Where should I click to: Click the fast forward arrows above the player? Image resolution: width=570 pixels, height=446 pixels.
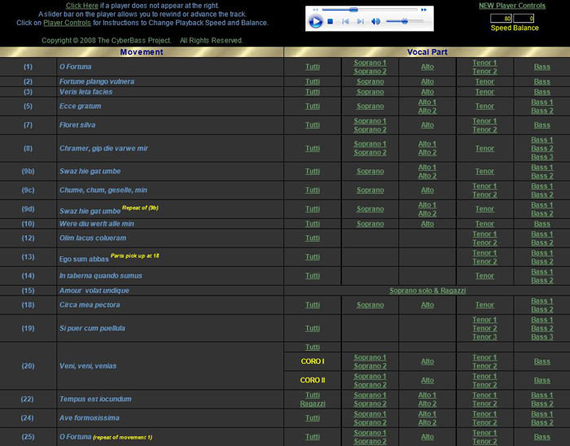(423, 10)
